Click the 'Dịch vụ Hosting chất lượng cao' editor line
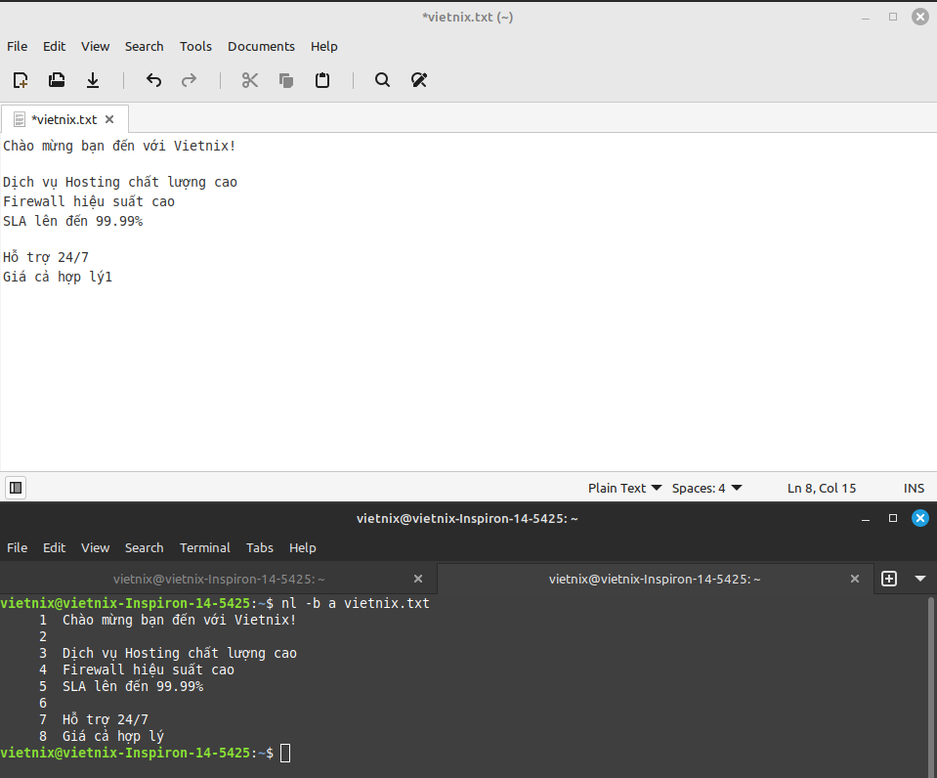Viewport: 937px width, 778px height. click(x=120, y=182)
